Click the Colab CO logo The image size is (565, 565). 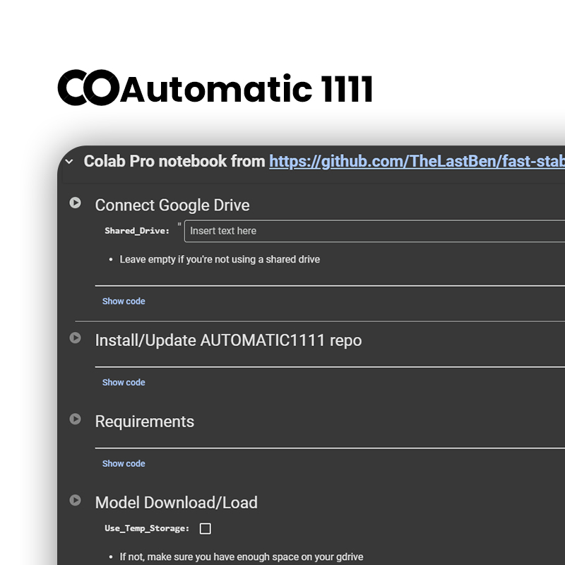click(88, 88)
